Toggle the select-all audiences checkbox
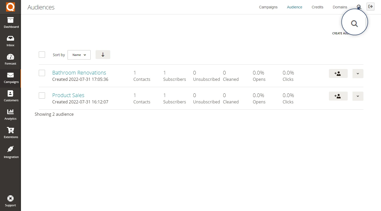The height and width of the screenshot is (211, 381). pyautogui.click(x=42, y=55)
